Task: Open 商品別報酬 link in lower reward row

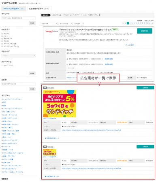Action: [x=109, y=64]
